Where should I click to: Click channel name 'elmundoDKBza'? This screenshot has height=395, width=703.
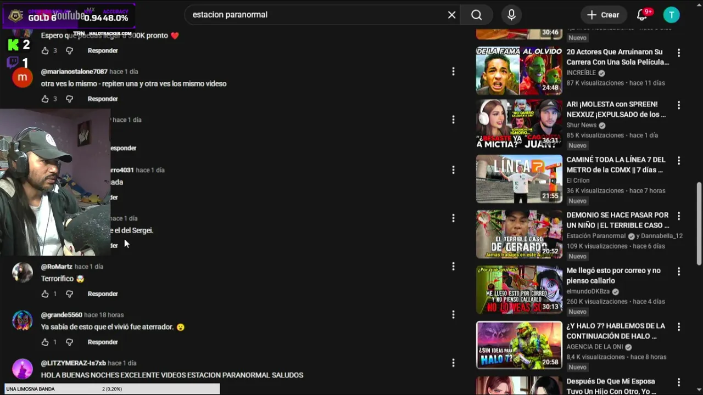click(x=588, y=291)
